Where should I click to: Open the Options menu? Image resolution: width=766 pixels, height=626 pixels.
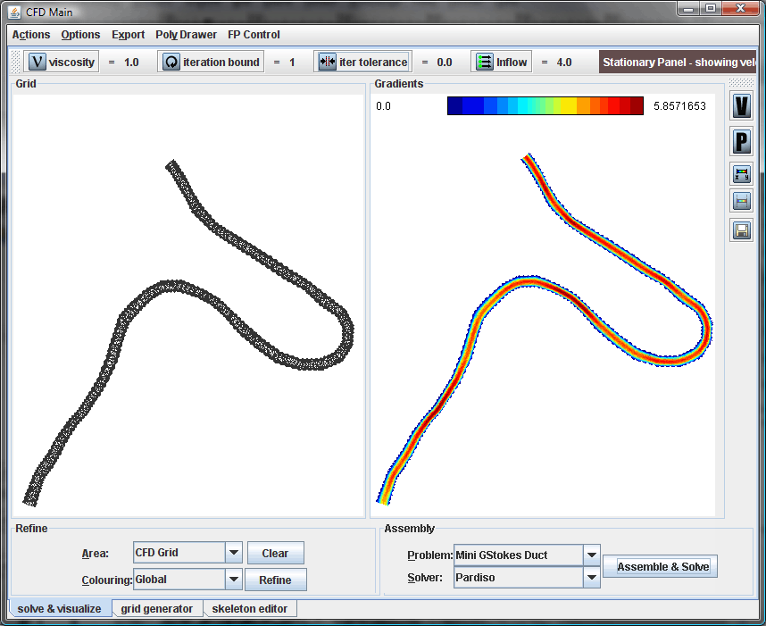point(80,35)
